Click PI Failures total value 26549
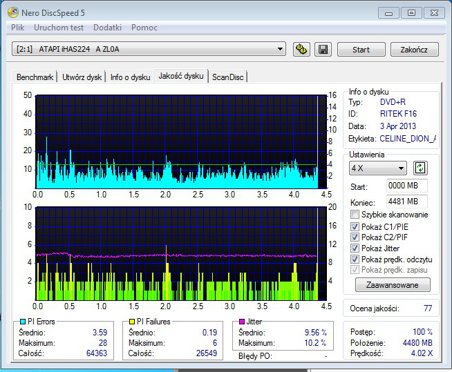 coord(207,353)
